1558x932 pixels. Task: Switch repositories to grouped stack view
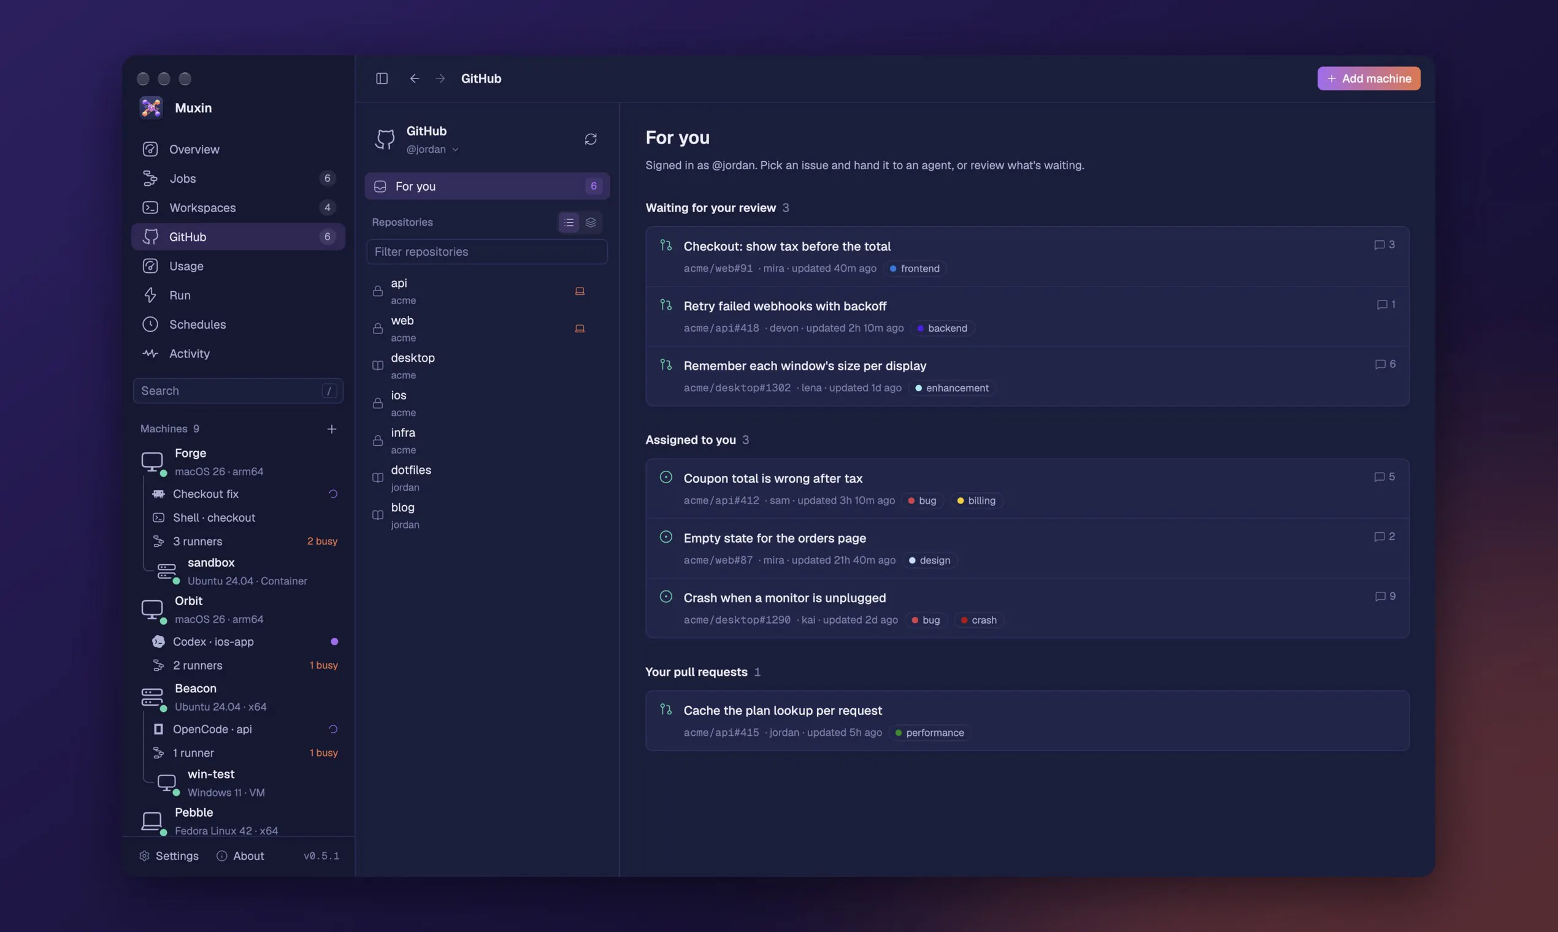591,223
